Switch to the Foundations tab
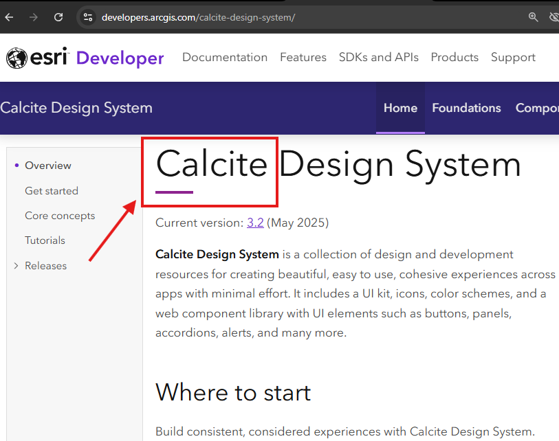The height and width of the screenshot is (441, 559). pyautogui.click(x=466, y=108)
